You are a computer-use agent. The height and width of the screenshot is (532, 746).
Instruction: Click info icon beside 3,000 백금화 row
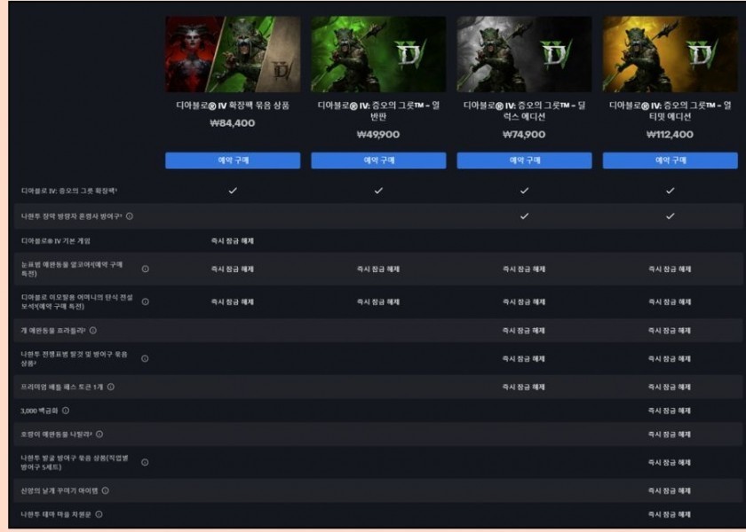66,411
